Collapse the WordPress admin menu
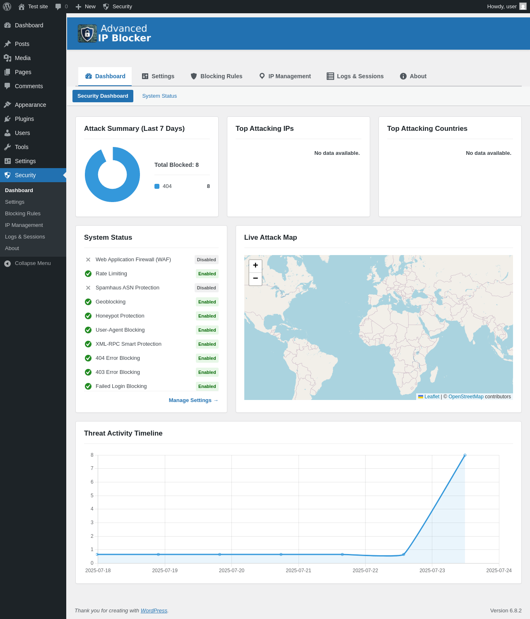This screenshot has width=530, height=619. tap(27, 263)
